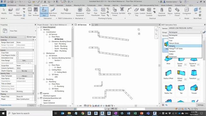This screenshot has width=206, height=116.
Task: Open the 0 - Mech floor plan view
Action: coord(58,67)
